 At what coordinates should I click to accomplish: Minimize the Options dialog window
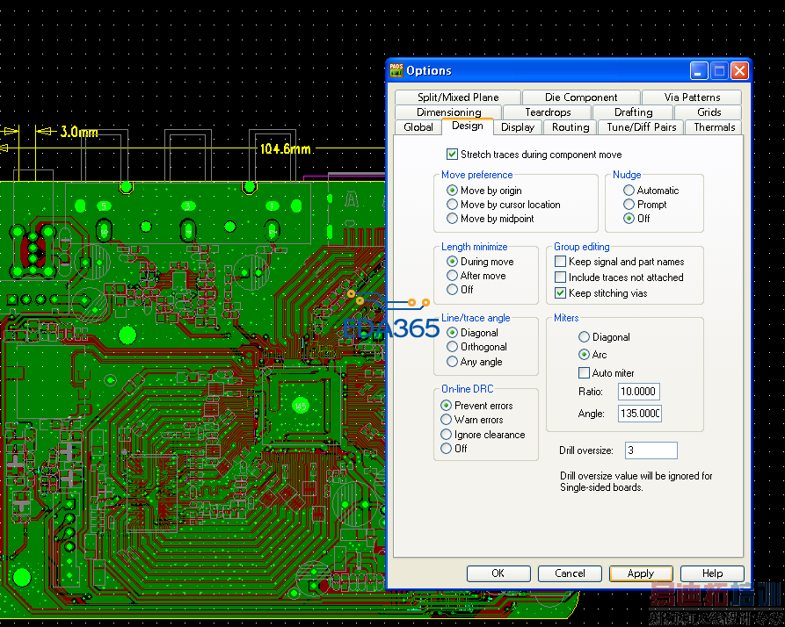(699, 71)
